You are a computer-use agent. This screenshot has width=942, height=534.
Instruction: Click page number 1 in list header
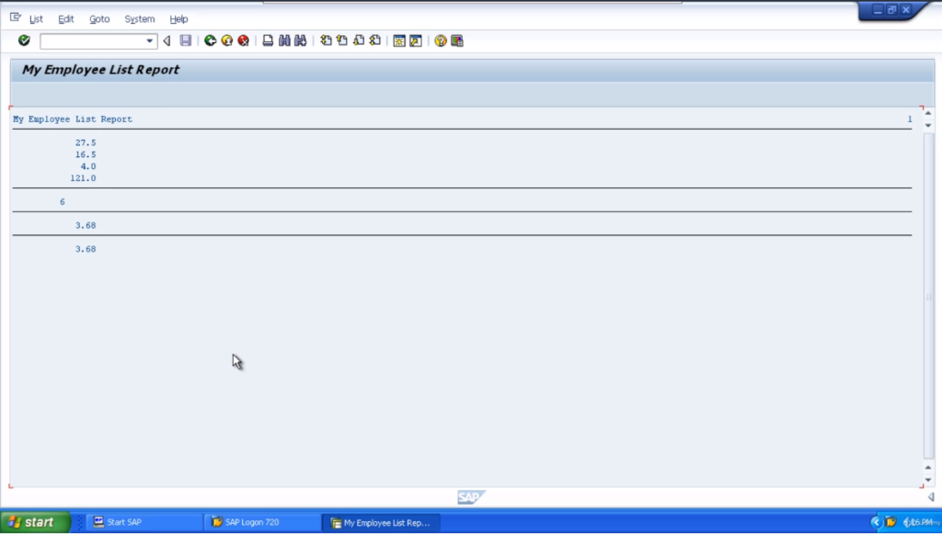[910, 119]
